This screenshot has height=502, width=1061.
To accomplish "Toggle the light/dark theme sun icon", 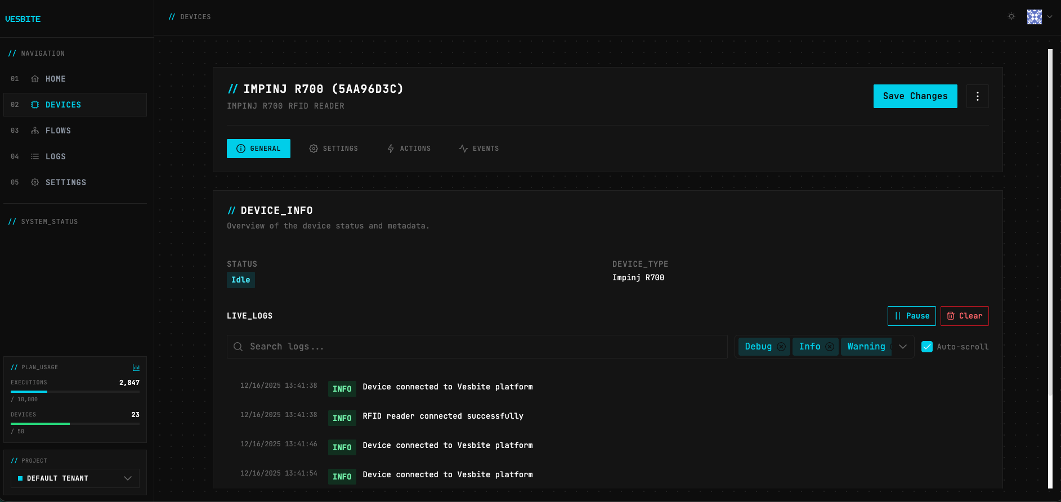I will coord(1011,17).
